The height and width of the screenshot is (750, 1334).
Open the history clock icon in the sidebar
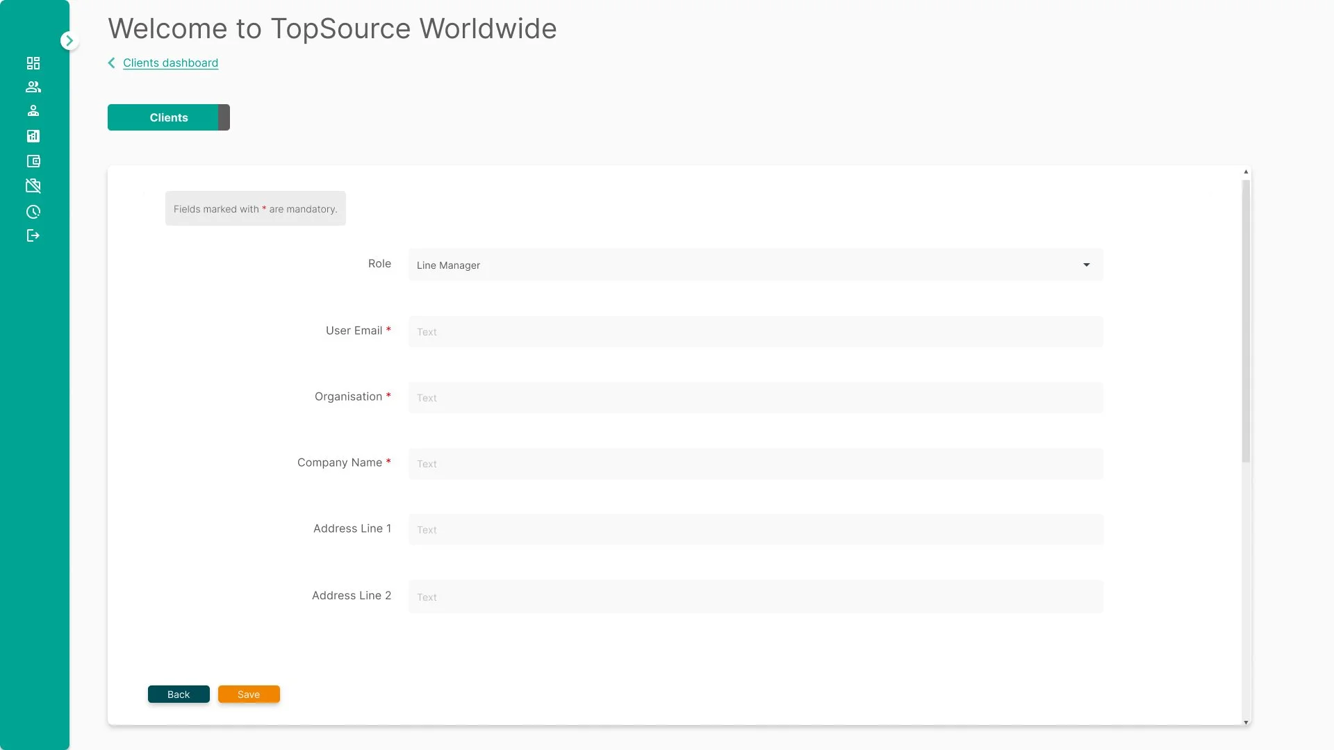pyautogui.click(x=33, y=212)
